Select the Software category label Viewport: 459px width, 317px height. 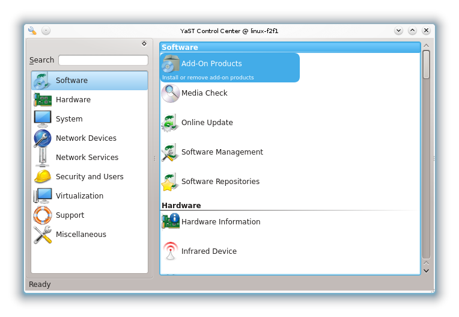pyautogui.click(x=71, y=80)
